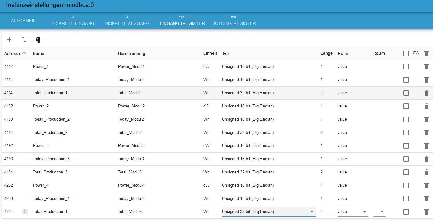Sort table by Typ column header
Screen dimensions: 433x221
[x=225, y=53]
